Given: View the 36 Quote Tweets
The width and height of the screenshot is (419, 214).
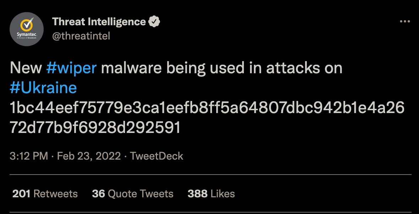Looking at the screenshot, I should (132, 194).
